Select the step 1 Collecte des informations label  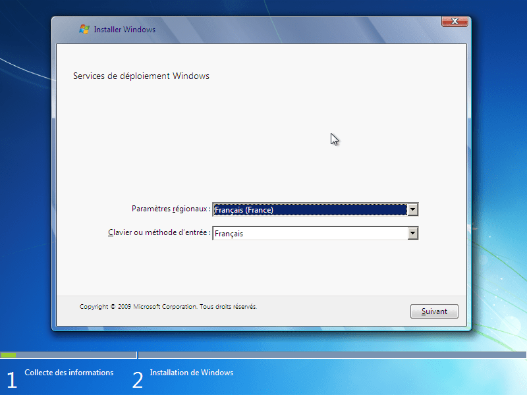click(69, 373)
